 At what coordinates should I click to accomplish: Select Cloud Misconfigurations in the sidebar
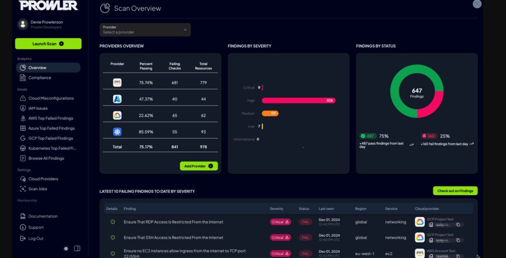click(x=51, y=98)
